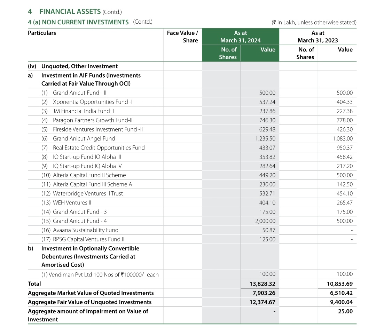Viewport: 376px width, 328px height.
Task: Click the value 433.07
Action: pyautogui.click(x=267, y=147)
